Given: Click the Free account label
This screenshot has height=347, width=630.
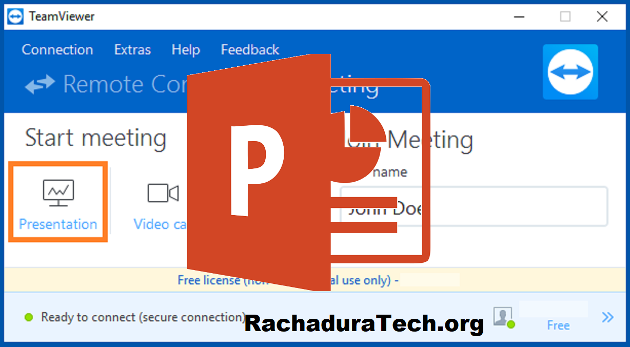Looking at the screenshot, I should [x=558, y=325].
